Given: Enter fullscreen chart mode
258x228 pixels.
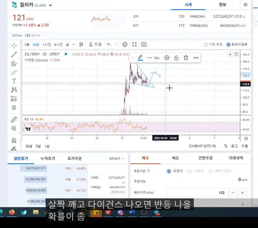Looking at the screenshot, I should point(135,44).
